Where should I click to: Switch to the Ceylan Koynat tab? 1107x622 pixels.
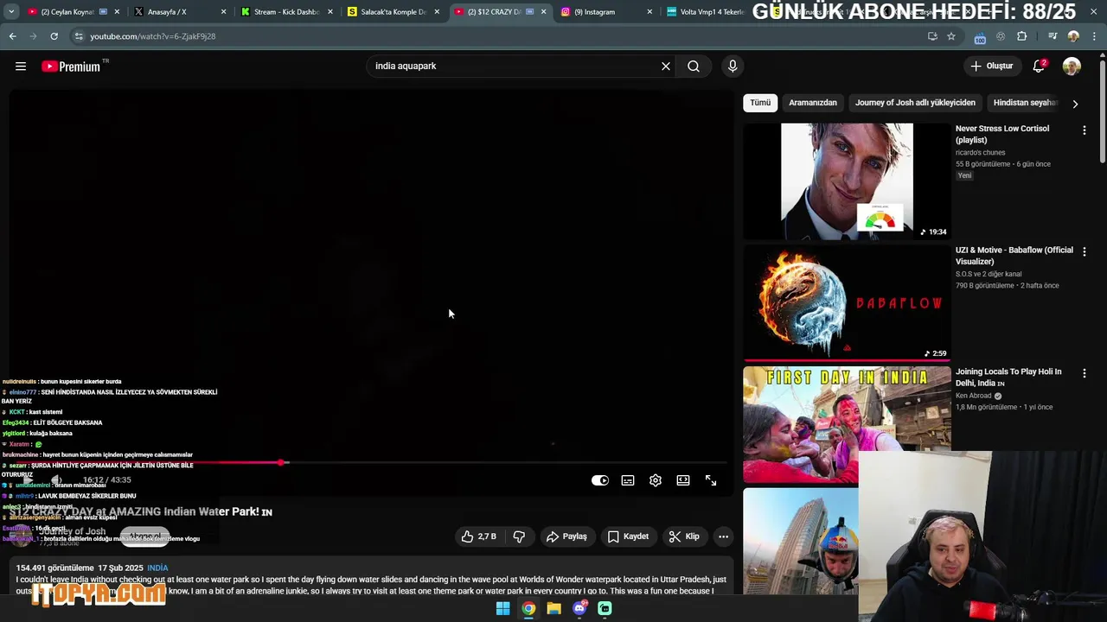point(74,12)
